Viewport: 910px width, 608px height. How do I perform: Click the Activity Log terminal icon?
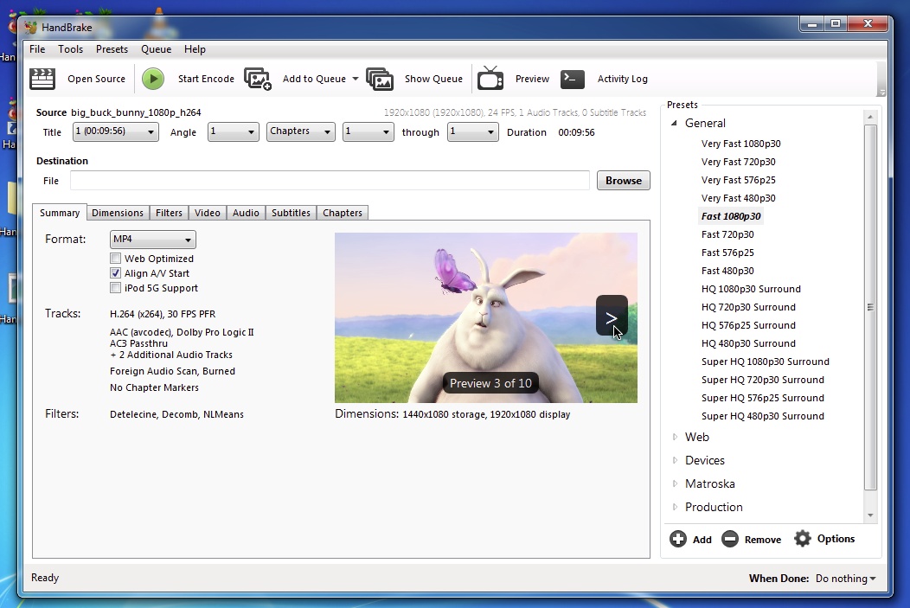tap(573, 79)
